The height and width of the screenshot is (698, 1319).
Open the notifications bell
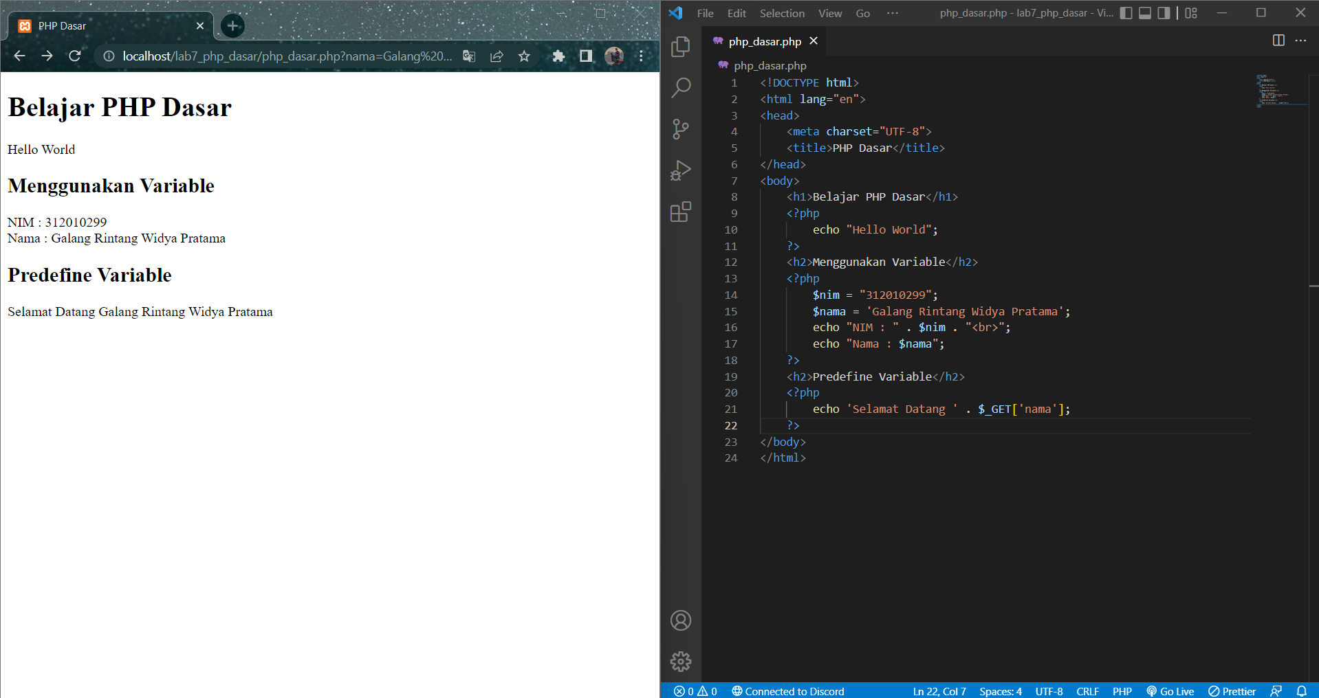[x=1302, y=691]
